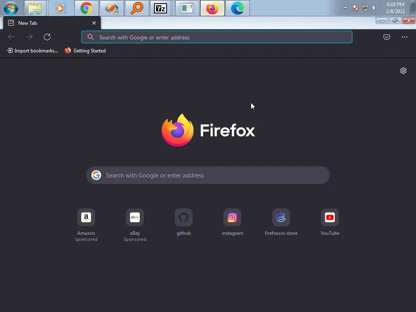Image resolution: width=416 pixels, height=312 pixels.
Task: Open the magnifier search taskbar app
Action: pyautogui.click(x=136, y=8)
